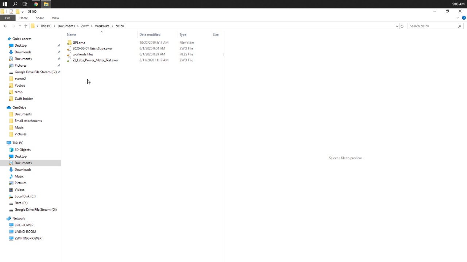The width and height of the screenshot is (467, 262).
Task: Select Network in the navigation pane
Action: click(x=19, y=218)
